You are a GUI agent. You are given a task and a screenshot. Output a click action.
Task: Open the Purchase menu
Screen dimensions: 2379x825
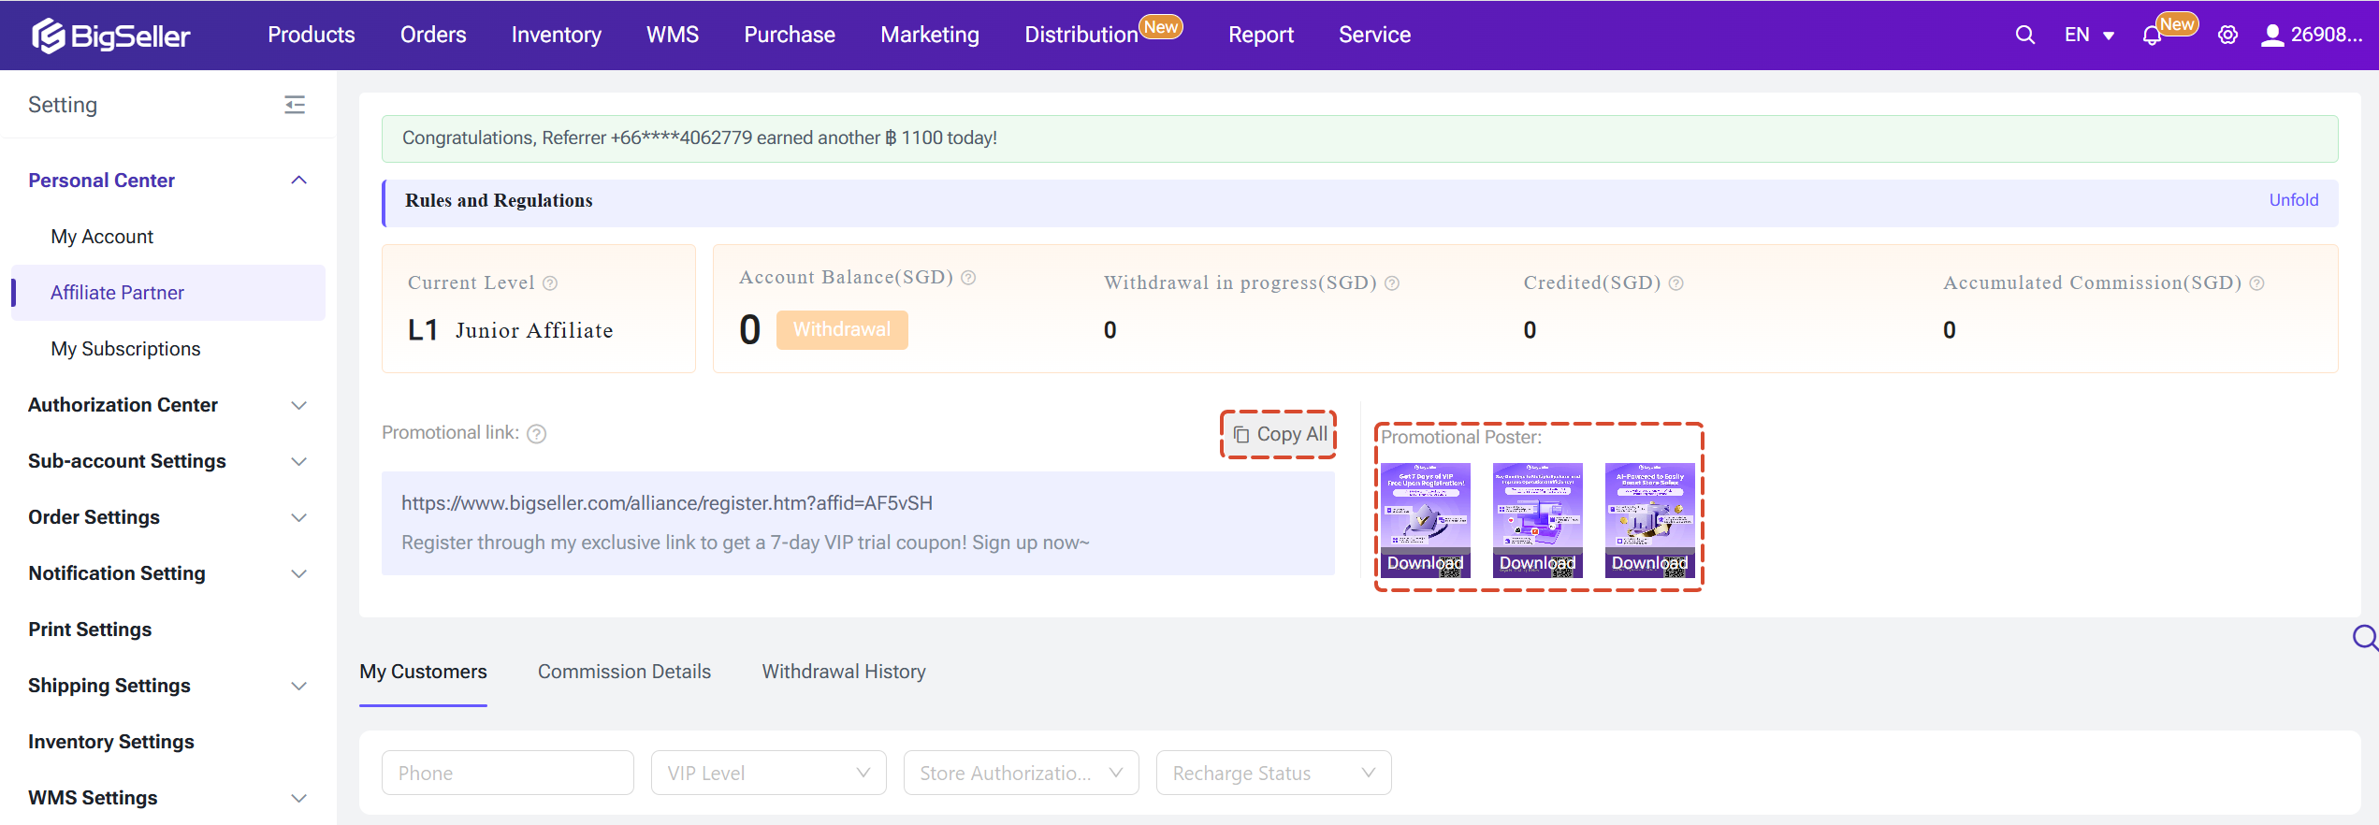point(790,35)
